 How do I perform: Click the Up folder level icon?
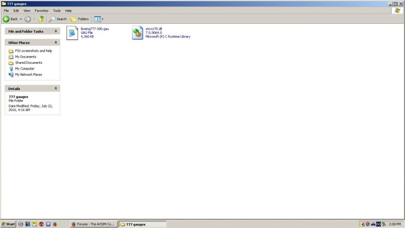pos(41,19)
